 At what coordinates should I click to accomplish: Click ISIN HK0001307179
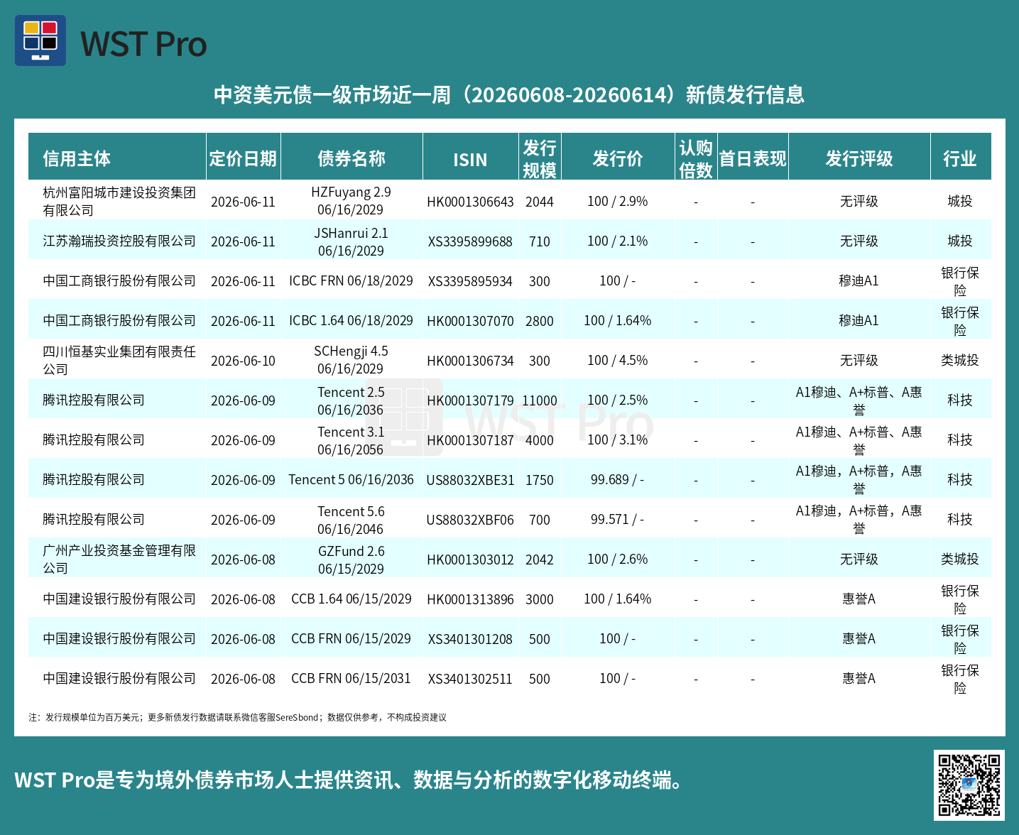470,401
